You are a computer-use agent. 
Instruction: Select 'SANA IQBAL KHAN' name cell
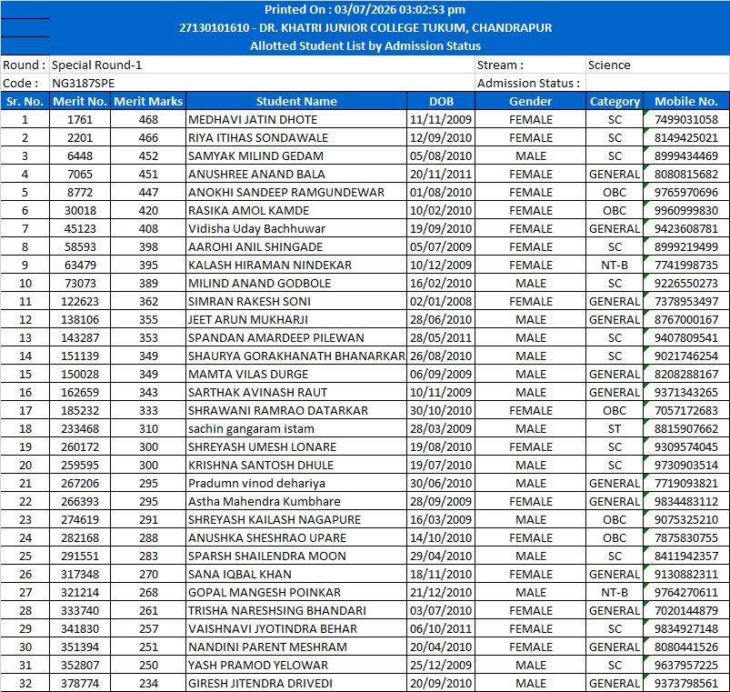[x=296, y=573]
